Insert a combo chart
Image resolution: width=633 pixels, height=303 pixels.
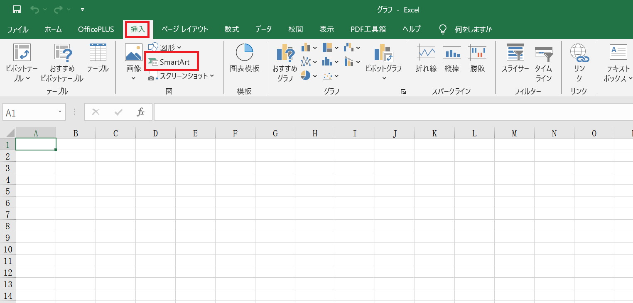(x=352, y=62)
